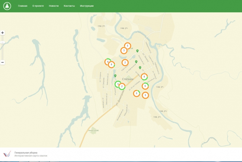This screenshot has height=162, width=242.
Task: Open the Новости section
Action: [54, 6]
